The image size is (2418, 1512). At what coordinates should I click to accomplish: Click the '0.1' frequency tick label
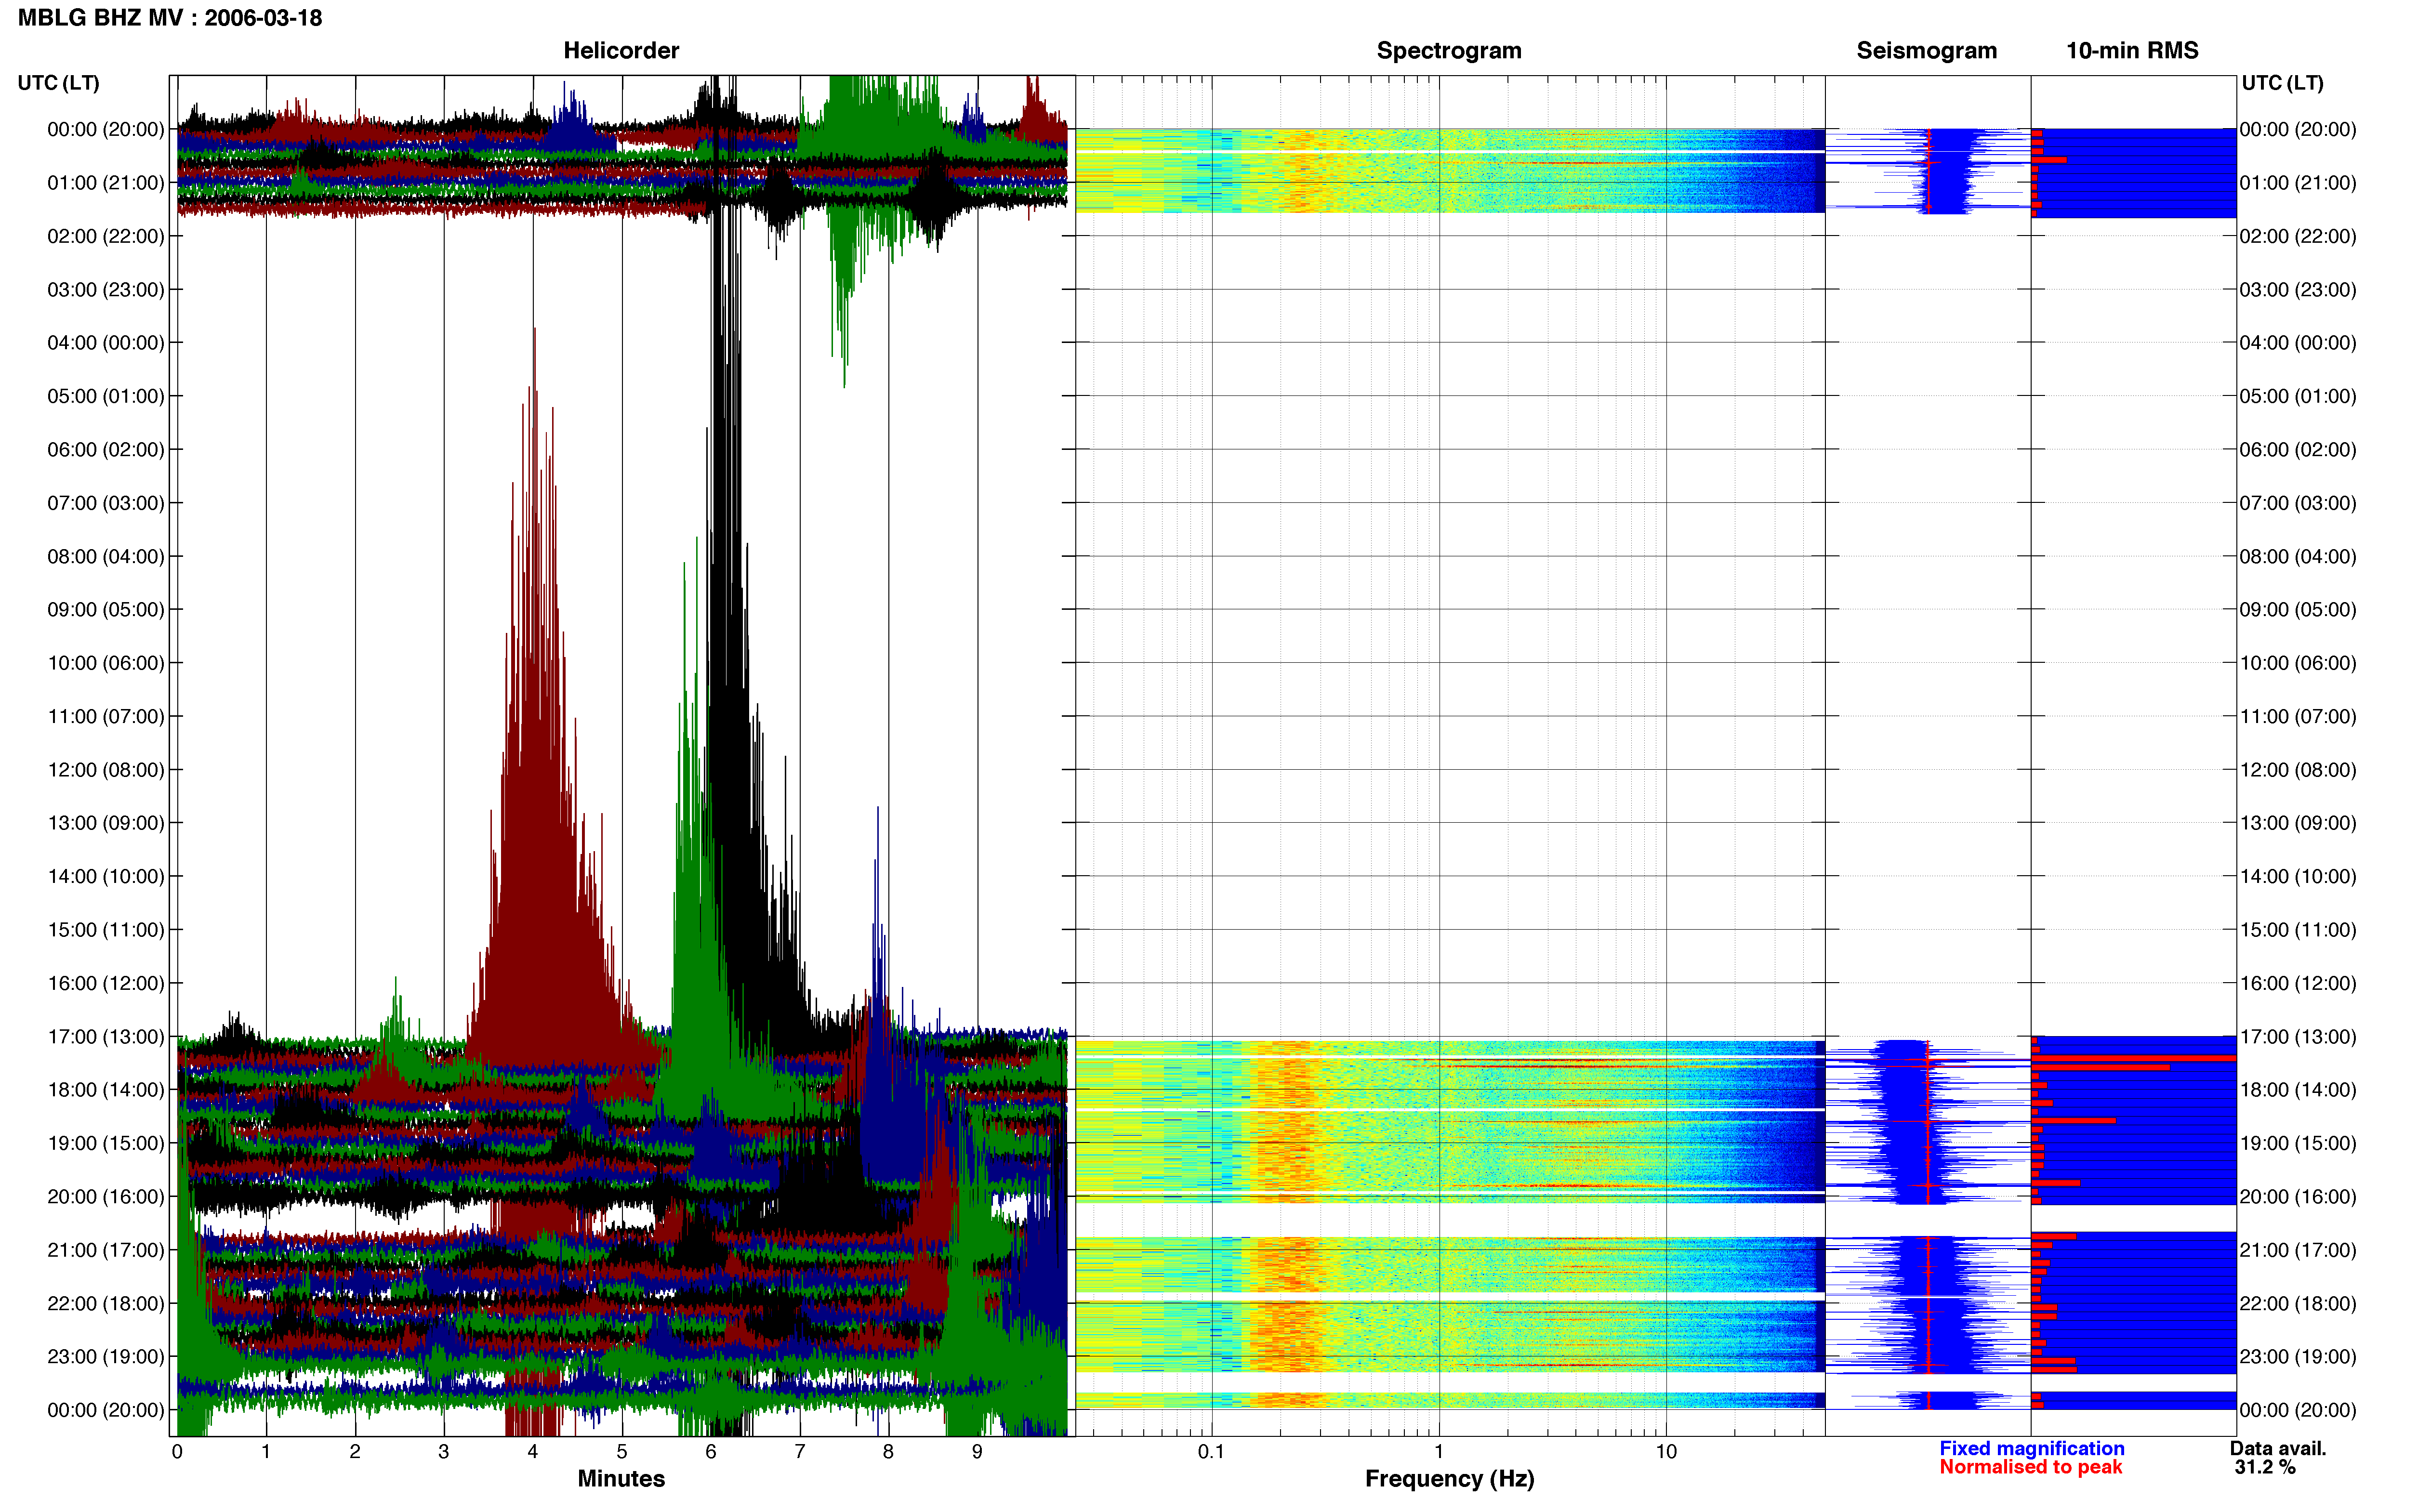click(1211, 1451)
